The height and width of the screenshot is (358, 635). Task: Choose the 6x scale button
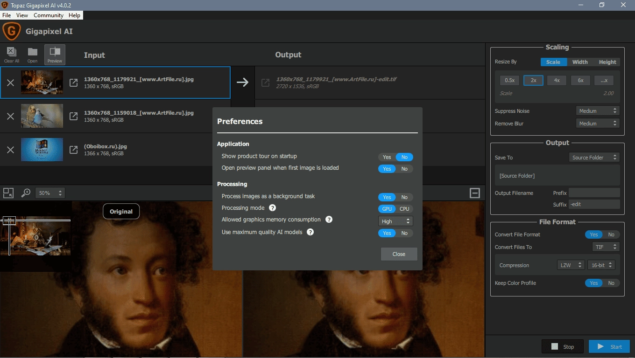coord(581,80)
